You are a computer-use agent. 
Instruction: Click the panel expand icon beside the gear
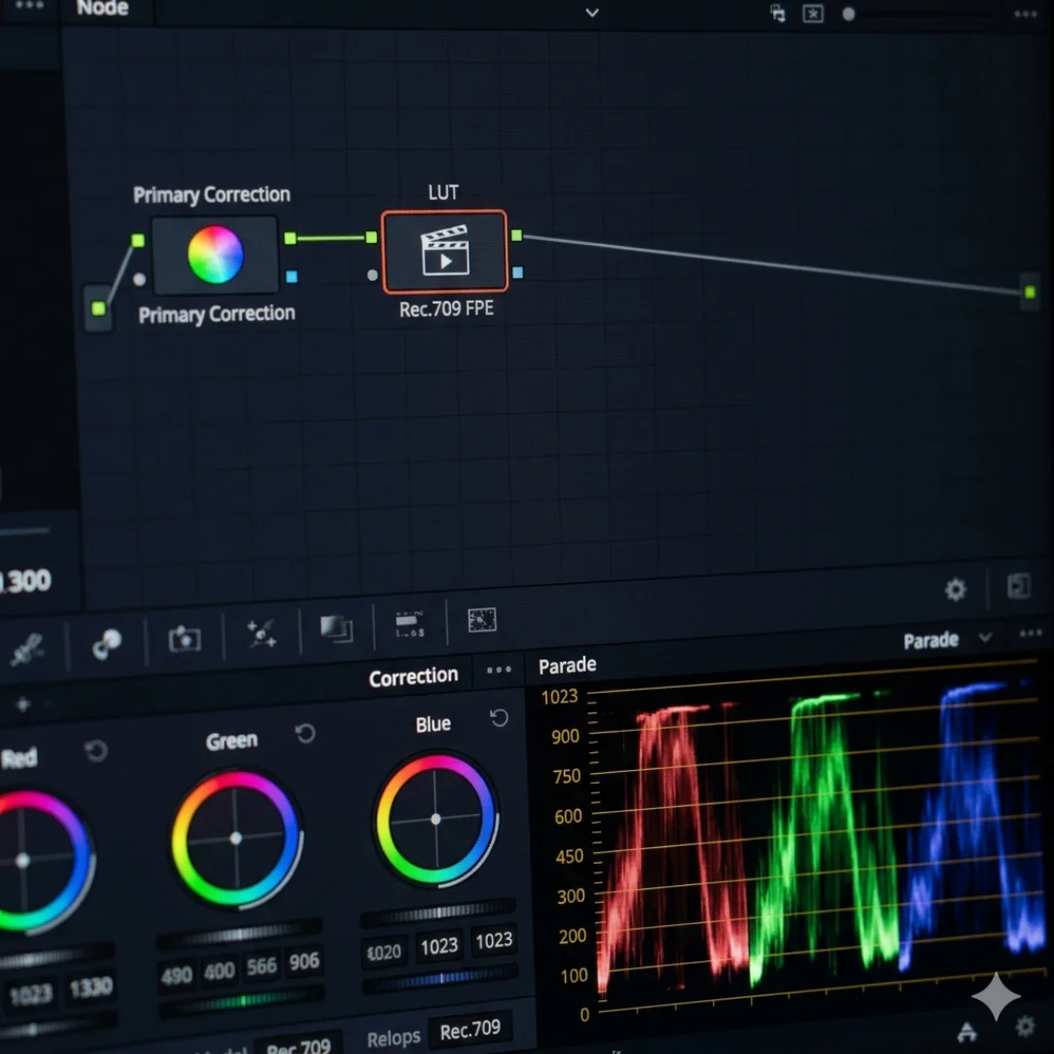1018,586
